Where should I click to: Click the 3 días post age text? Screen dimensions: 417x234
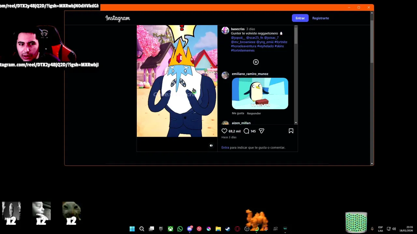tap(251, 29)
